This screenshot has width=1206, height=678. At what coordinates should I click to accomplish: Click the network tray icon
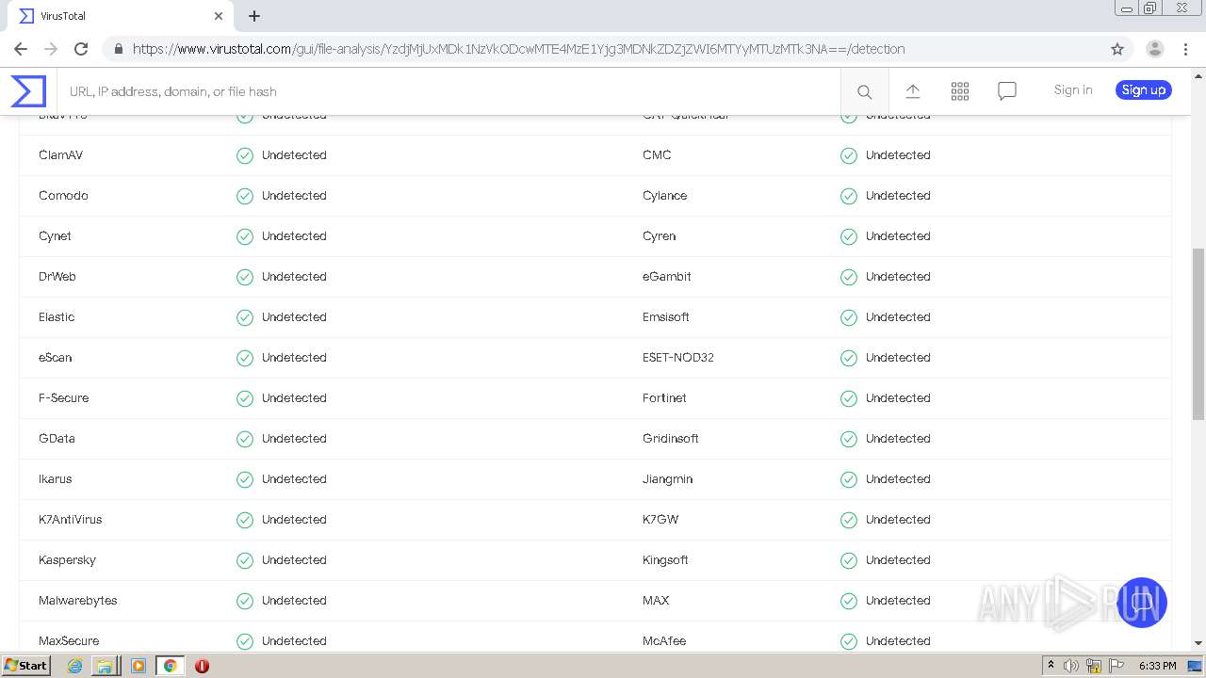(1094, 666)
